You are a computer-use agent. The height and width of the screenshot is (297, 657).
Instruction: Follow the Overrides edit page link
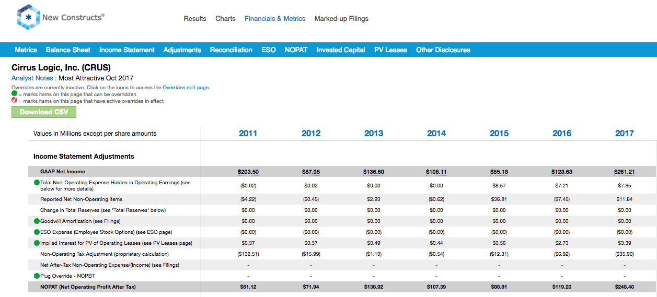[x=186, y=88]
